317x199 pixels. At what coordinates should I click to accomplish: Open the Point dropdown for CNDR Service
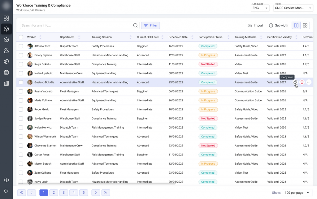pos(293,8)
